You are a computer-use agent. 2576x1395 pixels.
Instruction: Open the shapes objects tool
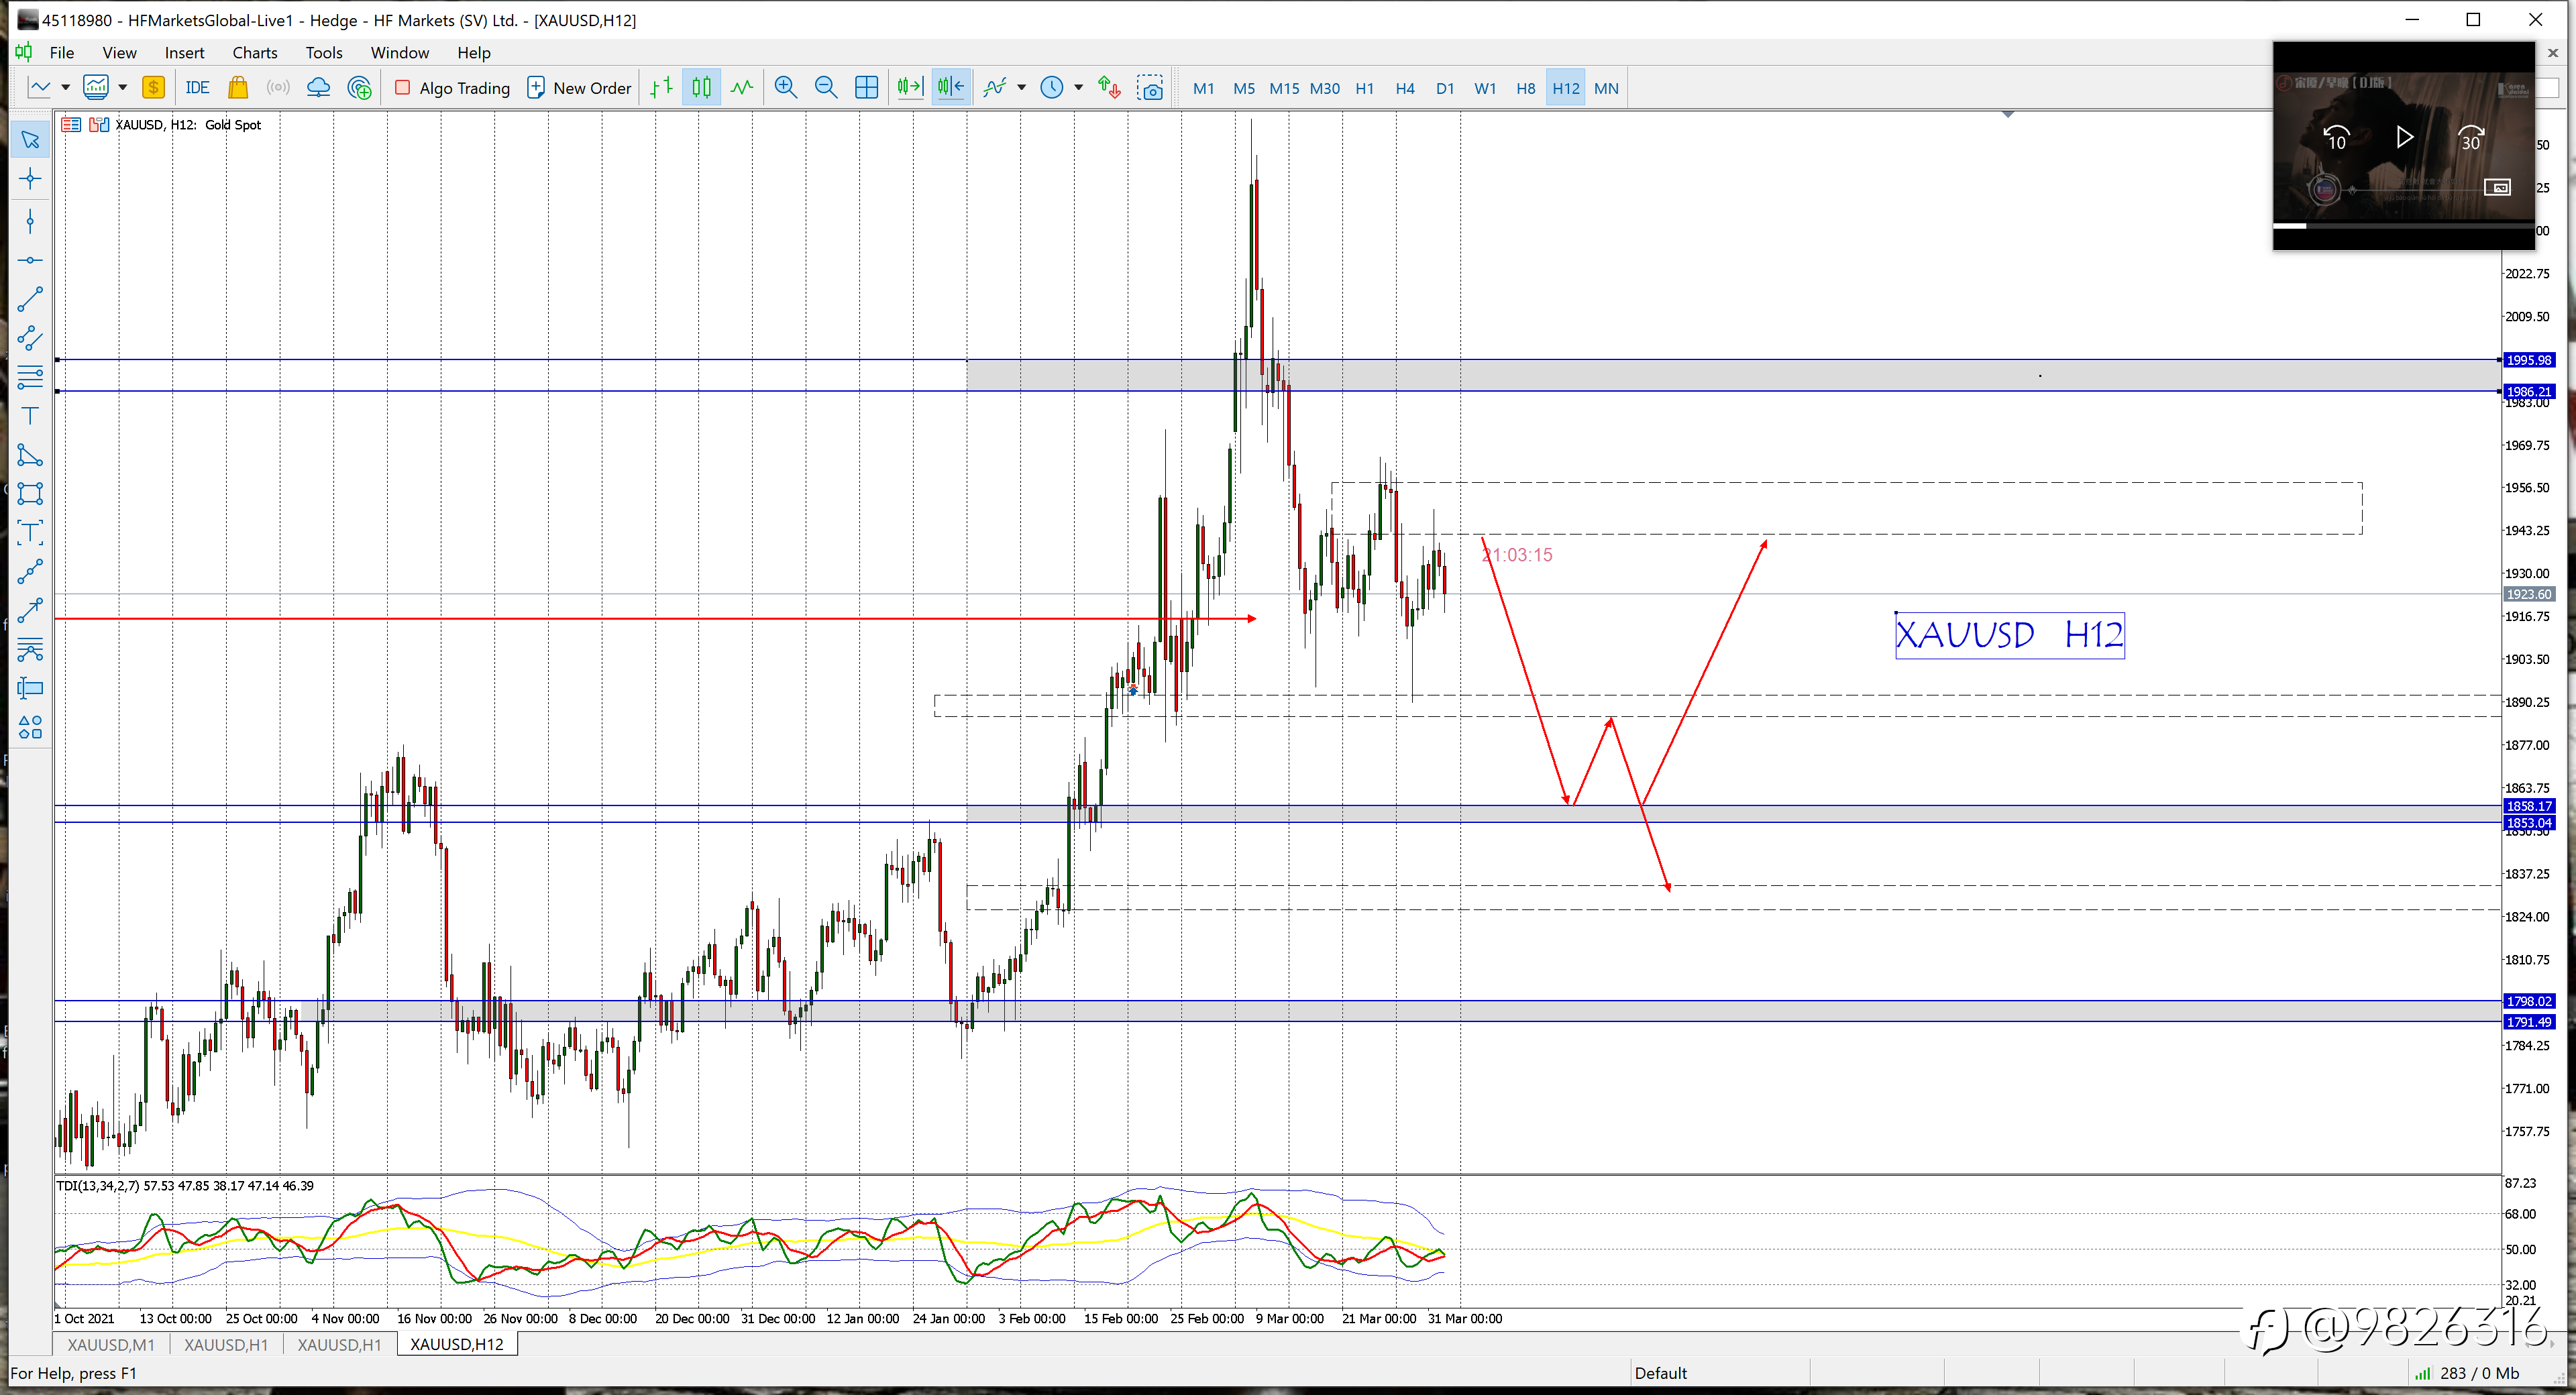click(x=30, y=728)
